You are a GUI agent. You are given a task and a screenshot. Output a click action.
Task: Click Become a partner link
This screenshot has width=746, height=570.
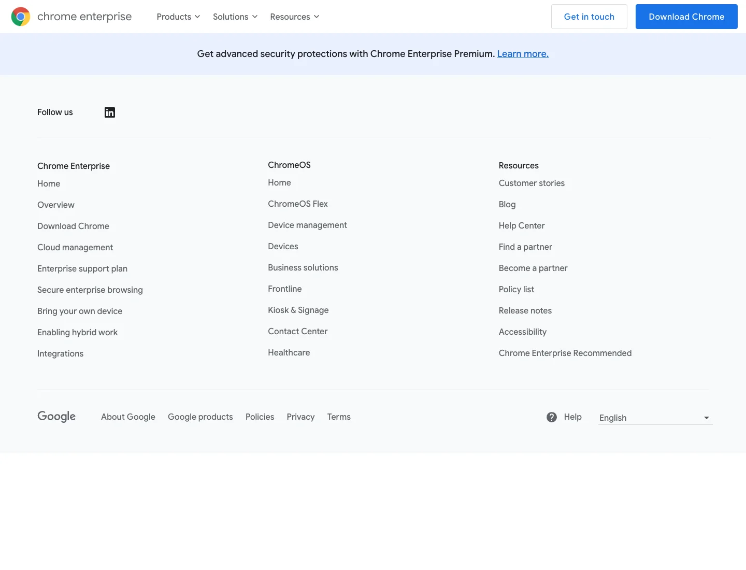pyautogui.click(x=533, y=268)
